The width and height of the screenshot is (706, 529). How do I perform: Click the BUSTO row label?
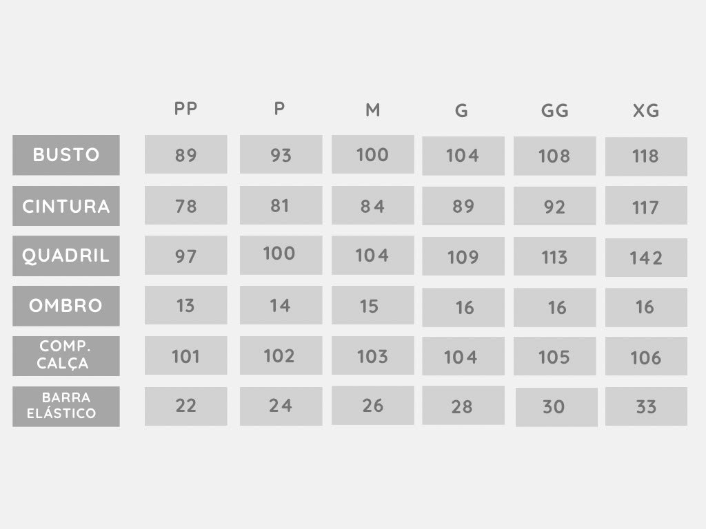[66, 155]
